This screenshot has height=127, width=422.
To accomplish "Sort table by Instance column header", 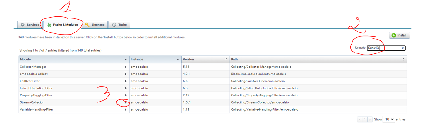I will coord(155,60).
